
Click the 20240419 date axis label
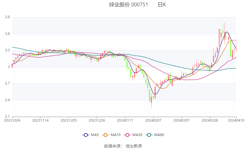click(x=236, y=120)
